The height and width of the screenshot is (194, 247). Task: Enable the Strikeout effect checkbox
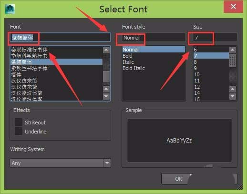coord(19,122)
